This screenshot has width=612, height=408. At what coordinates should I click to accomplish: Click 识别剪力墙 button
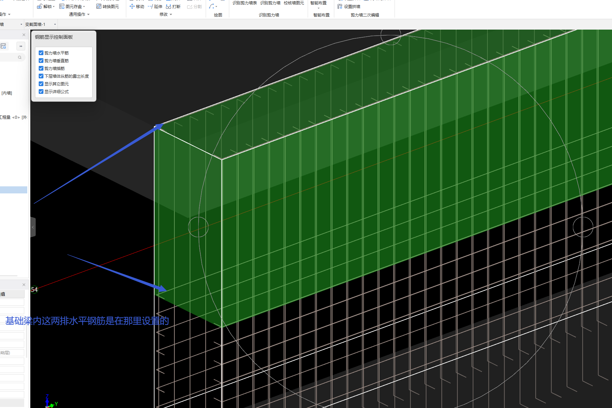point(270,3)
